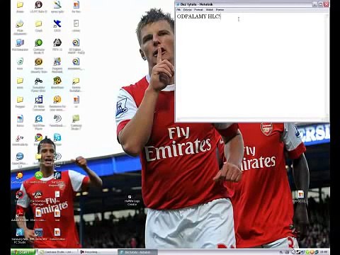340x255 pixels.
Task: Select Bez tytułu - Notatnik taskbar button
Action: [137, 252]
